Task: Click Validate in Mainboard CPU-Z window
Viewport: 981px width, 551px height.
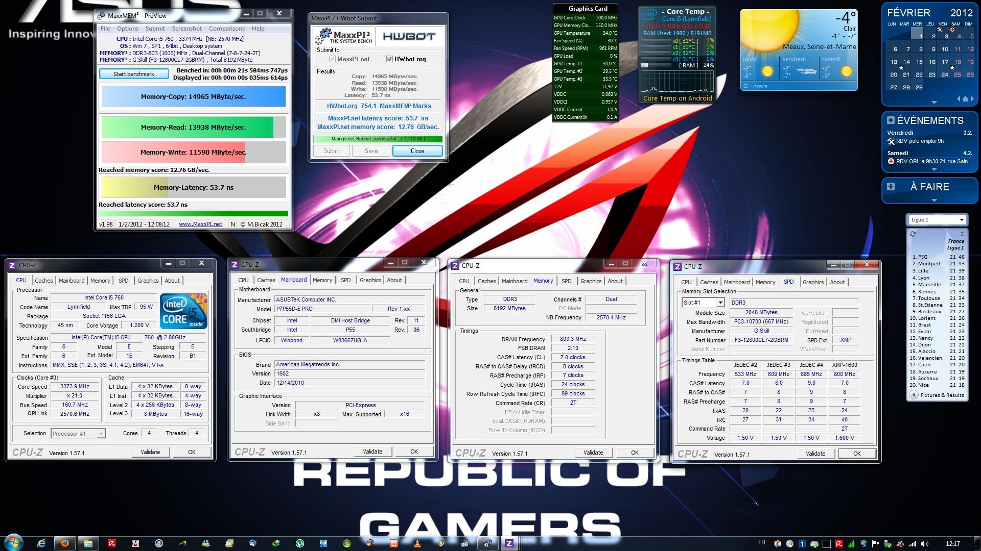Action: pos(372,452)
